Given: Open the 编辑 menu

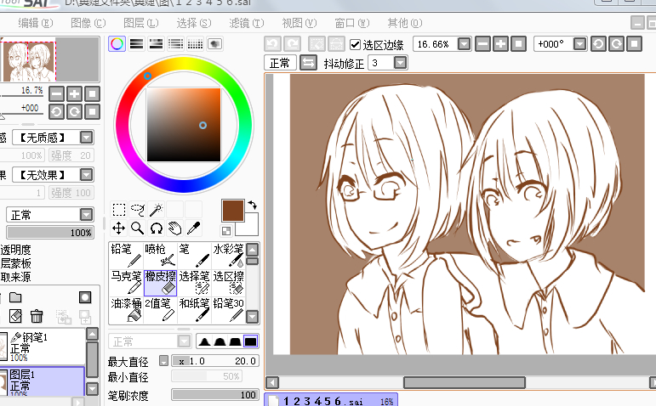Looking at the screenshot, I should (35, 23).
